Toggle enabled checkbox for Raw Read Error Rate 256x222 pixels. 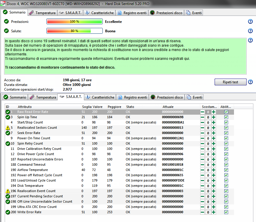point(226,112)
